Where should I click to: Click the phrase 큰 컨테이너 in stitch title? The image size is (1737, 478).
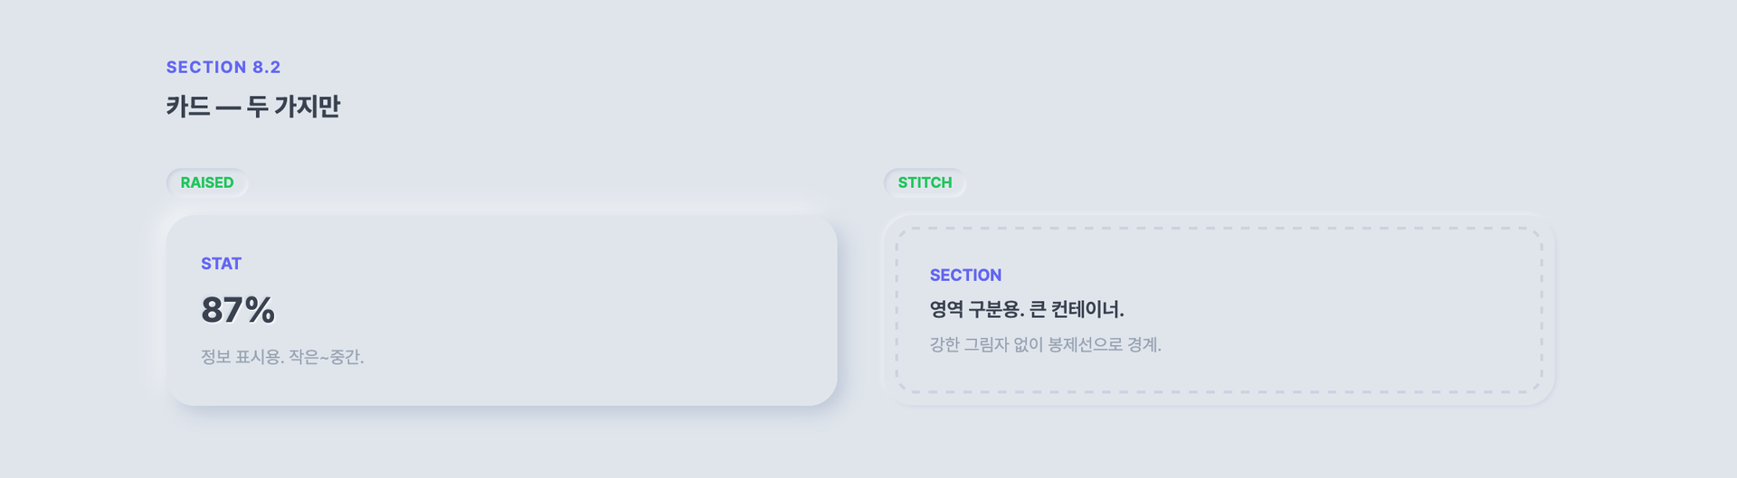[x=1077, y=310]
